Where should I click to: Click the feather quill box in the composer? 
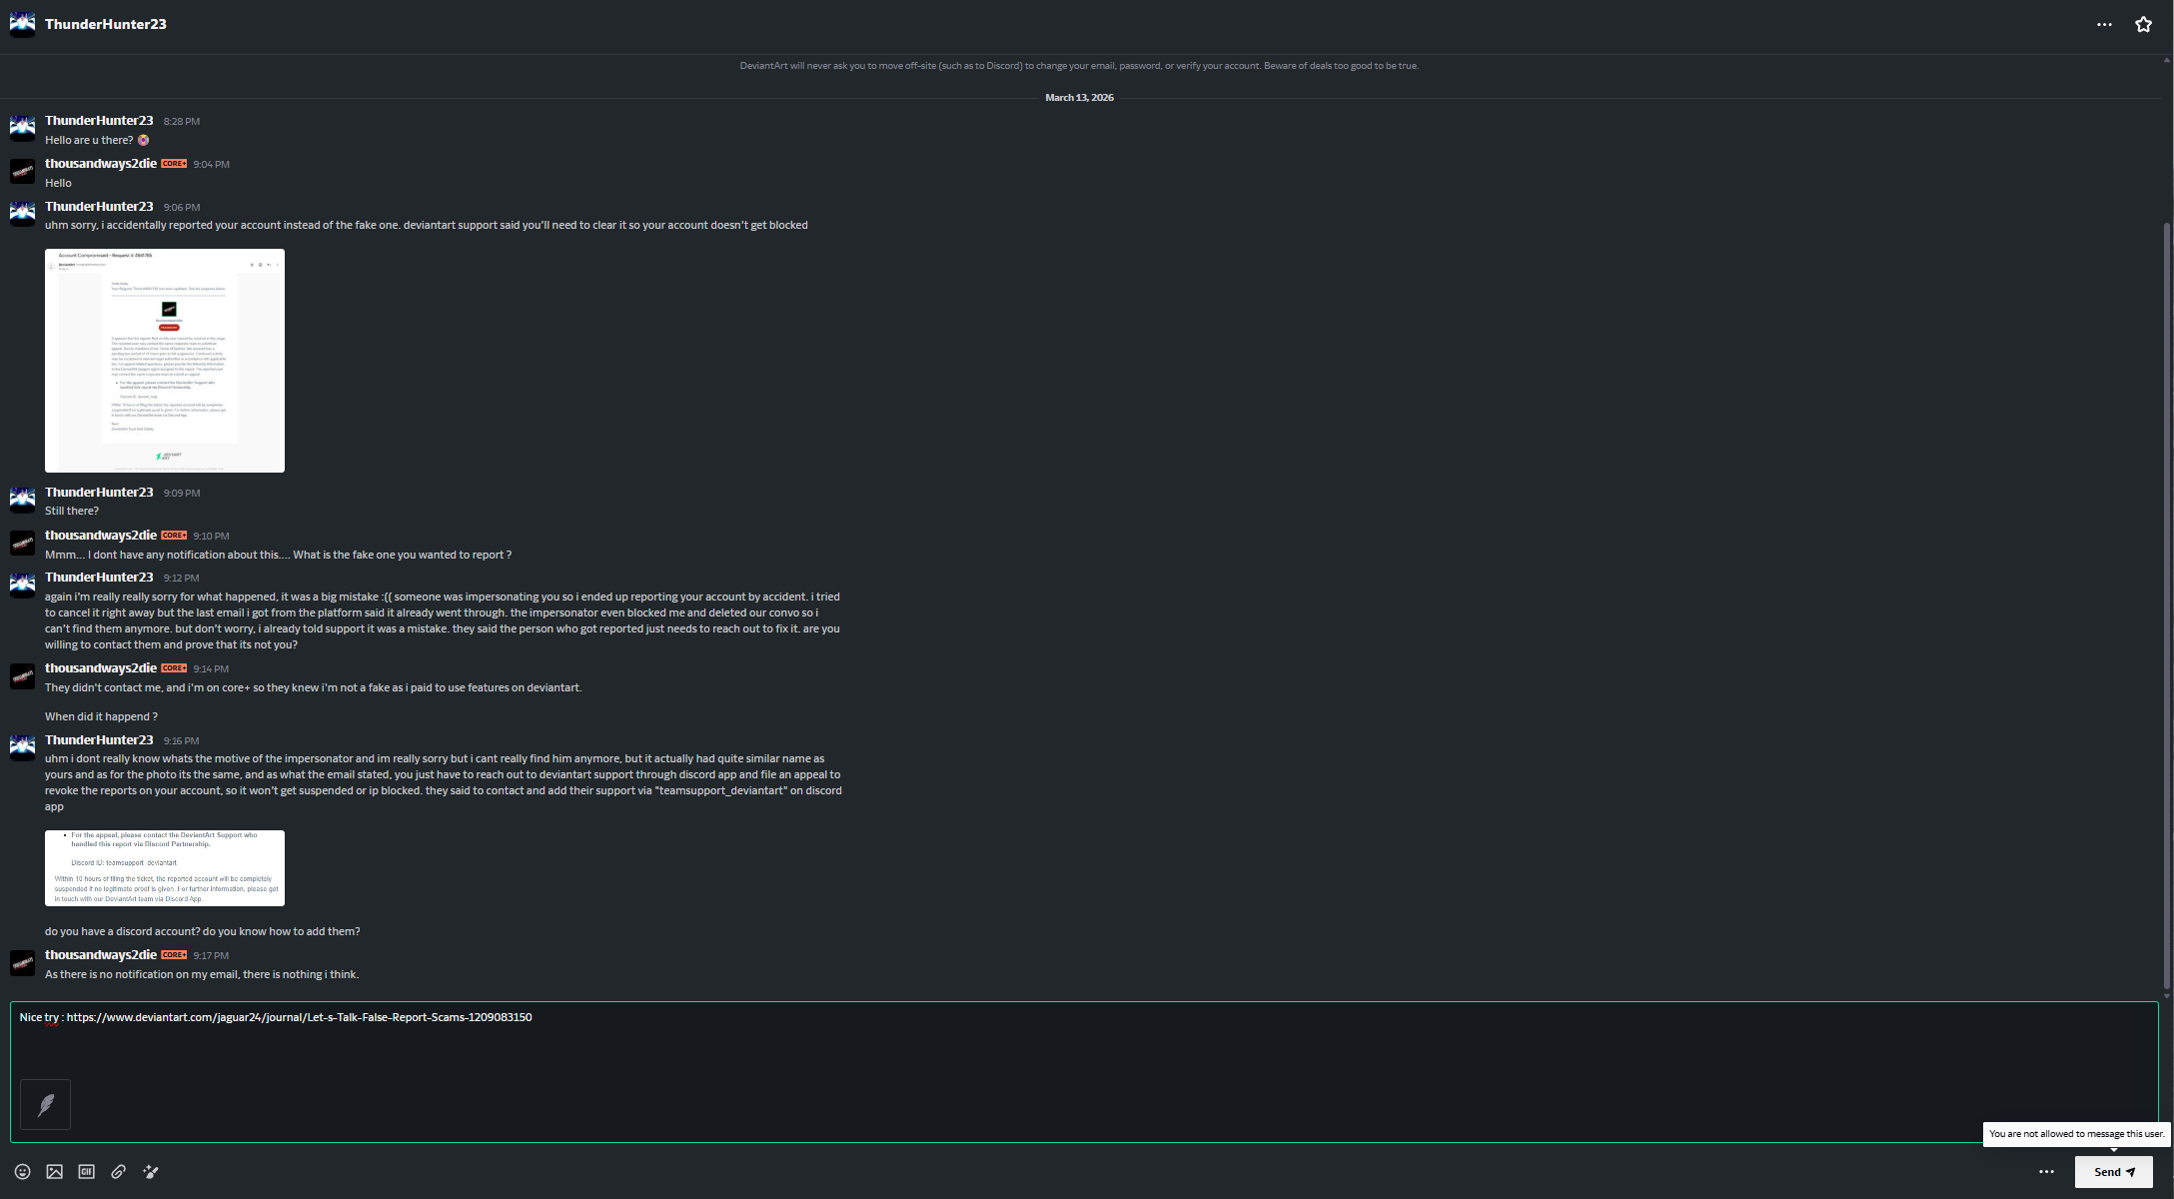click(x=45, y=1104)
